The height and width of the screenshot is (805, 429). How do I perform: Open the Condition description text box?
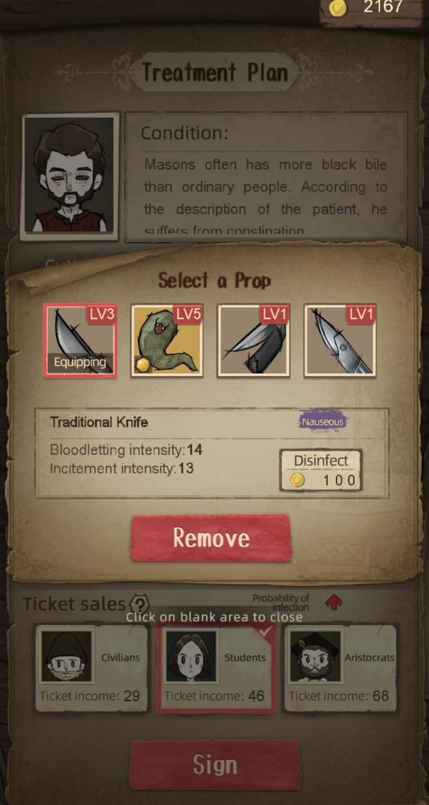pyautogui.click(x=266, y=177)
